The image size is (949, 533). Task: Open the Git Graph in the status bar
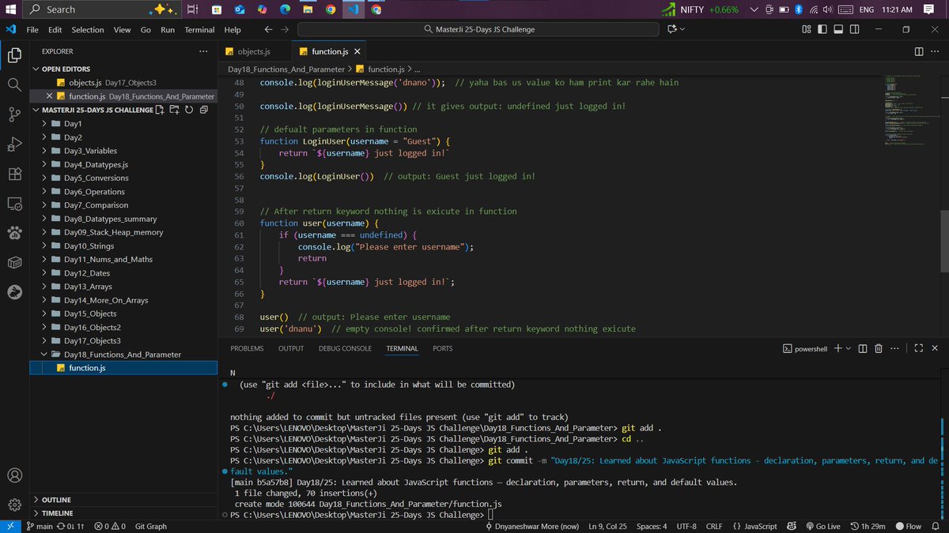tap(150, 526)
